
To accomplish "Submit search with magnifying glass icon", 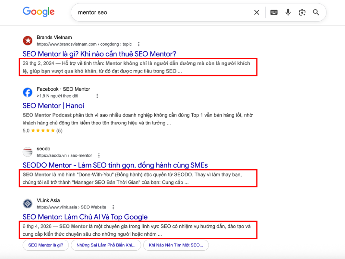I will pyautogui.click(x=316, y=13).
